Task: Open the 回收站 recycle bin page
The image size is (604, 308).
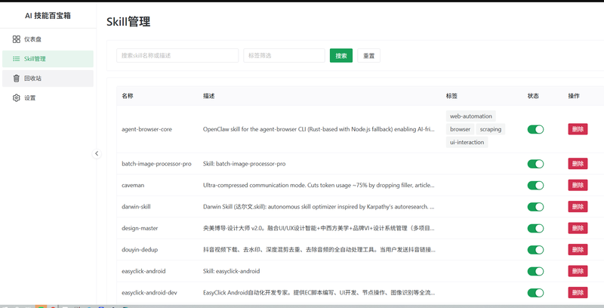Action: pyautogui.click(x=48, y=79)
